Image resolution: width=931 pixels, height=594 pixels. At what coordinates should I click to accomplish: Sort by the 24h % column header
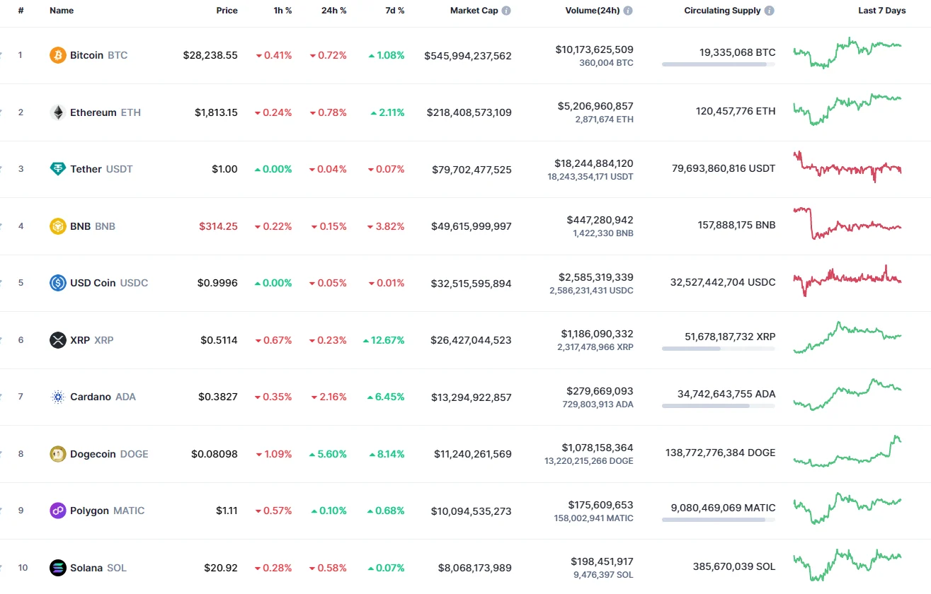(334, 10)
